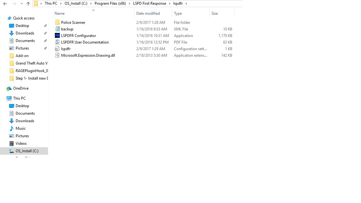
Task: Open the recent locations dropdown arrow
Action: point(22,4)
